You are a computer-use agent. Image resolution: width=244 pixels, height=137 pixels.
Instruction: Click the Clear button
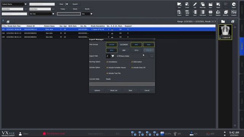61,4
